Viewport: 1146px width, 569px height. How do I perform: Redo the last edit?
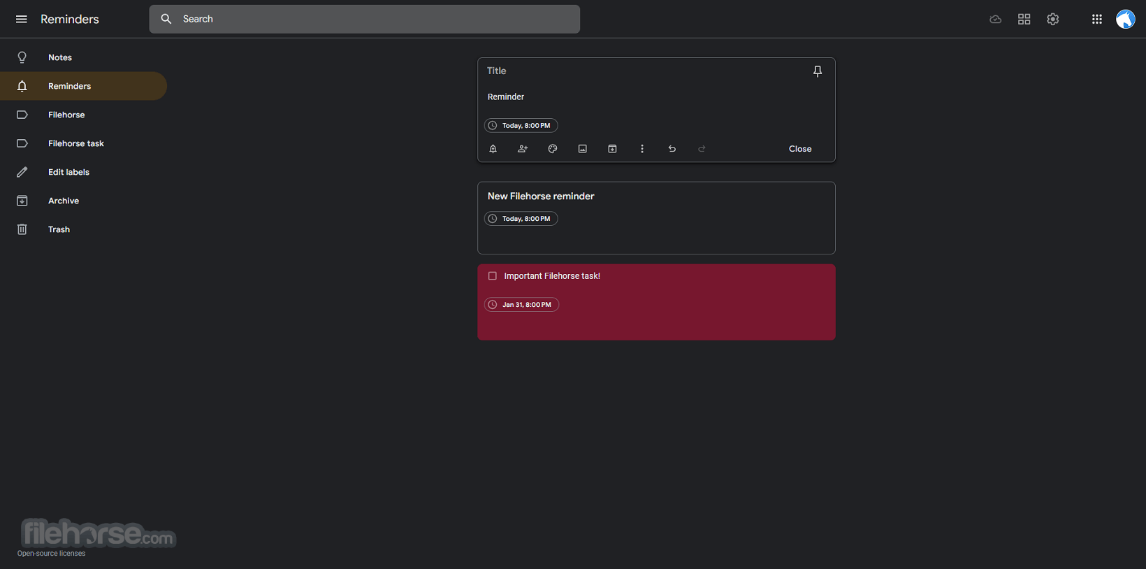pos(702,149)
